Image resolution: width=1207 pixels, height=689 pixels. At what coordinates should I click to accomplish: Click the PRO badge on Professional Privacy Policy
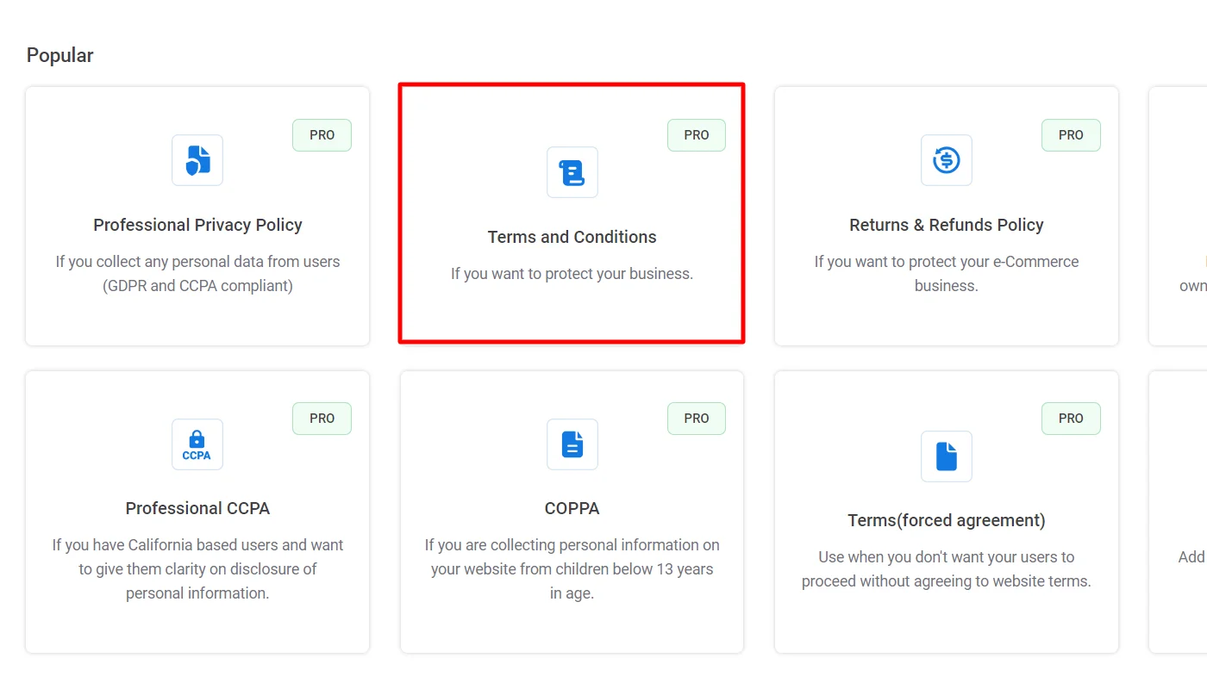tap(322, 134)
